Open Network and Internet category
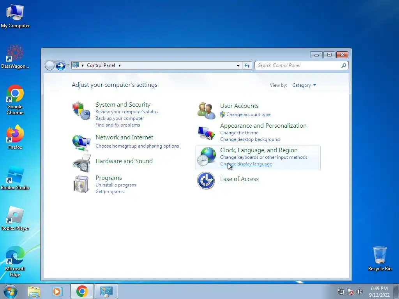The image size is (399, 299). 124,137
